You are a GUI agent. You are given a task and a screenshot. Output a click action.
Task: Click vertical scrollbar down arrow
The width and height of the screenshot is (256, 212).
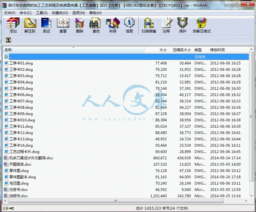point(251,196)
